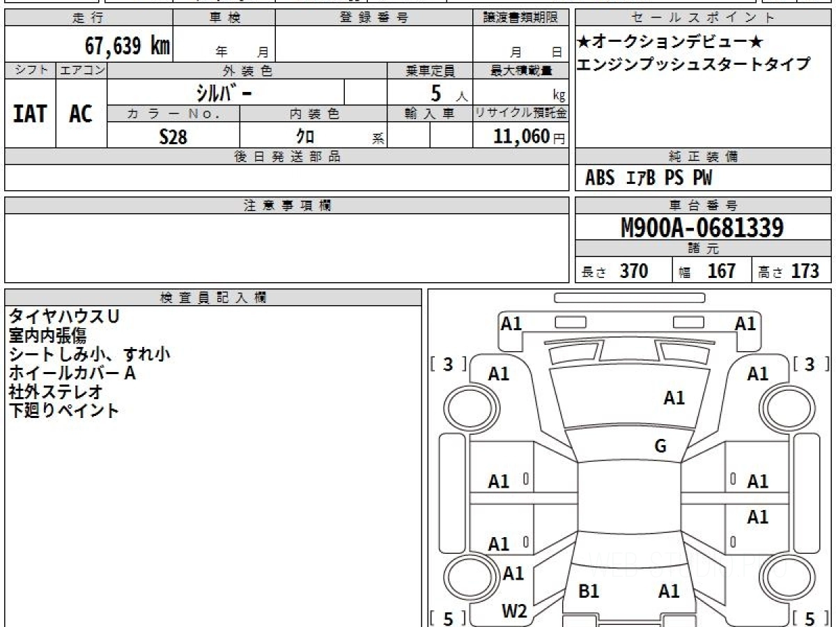Click the ★オークションデビュー★ sales point line
The height and width of the screenshot is (627, 836).
click(670, 42)
